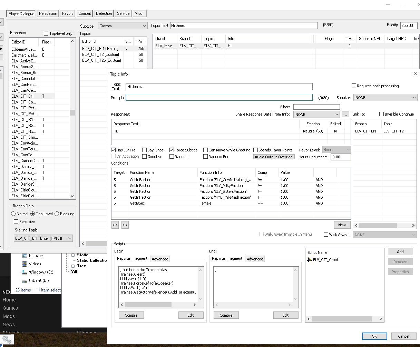
Task: Open the Combat tab
Action: [85, 13]
